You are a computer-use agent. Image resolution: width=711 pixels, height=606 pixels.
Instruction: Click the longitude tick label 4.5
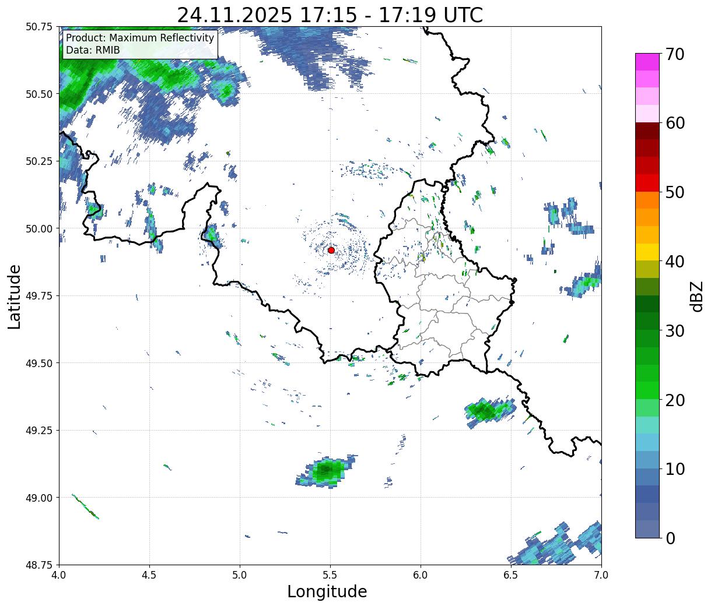(149, 575)
